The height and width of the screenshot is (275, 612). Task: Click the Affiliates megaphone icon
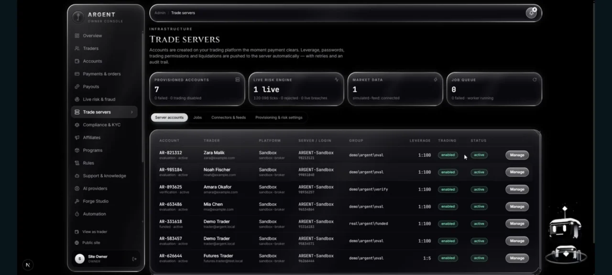click(x=77, y=137)
